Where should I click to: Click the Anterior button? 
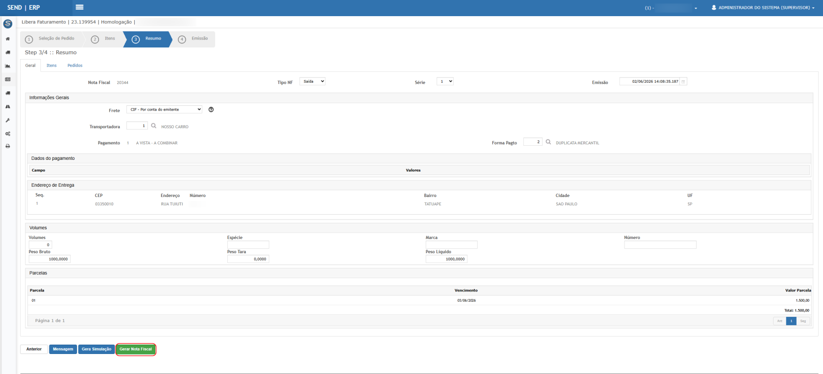tap(34, 349)
